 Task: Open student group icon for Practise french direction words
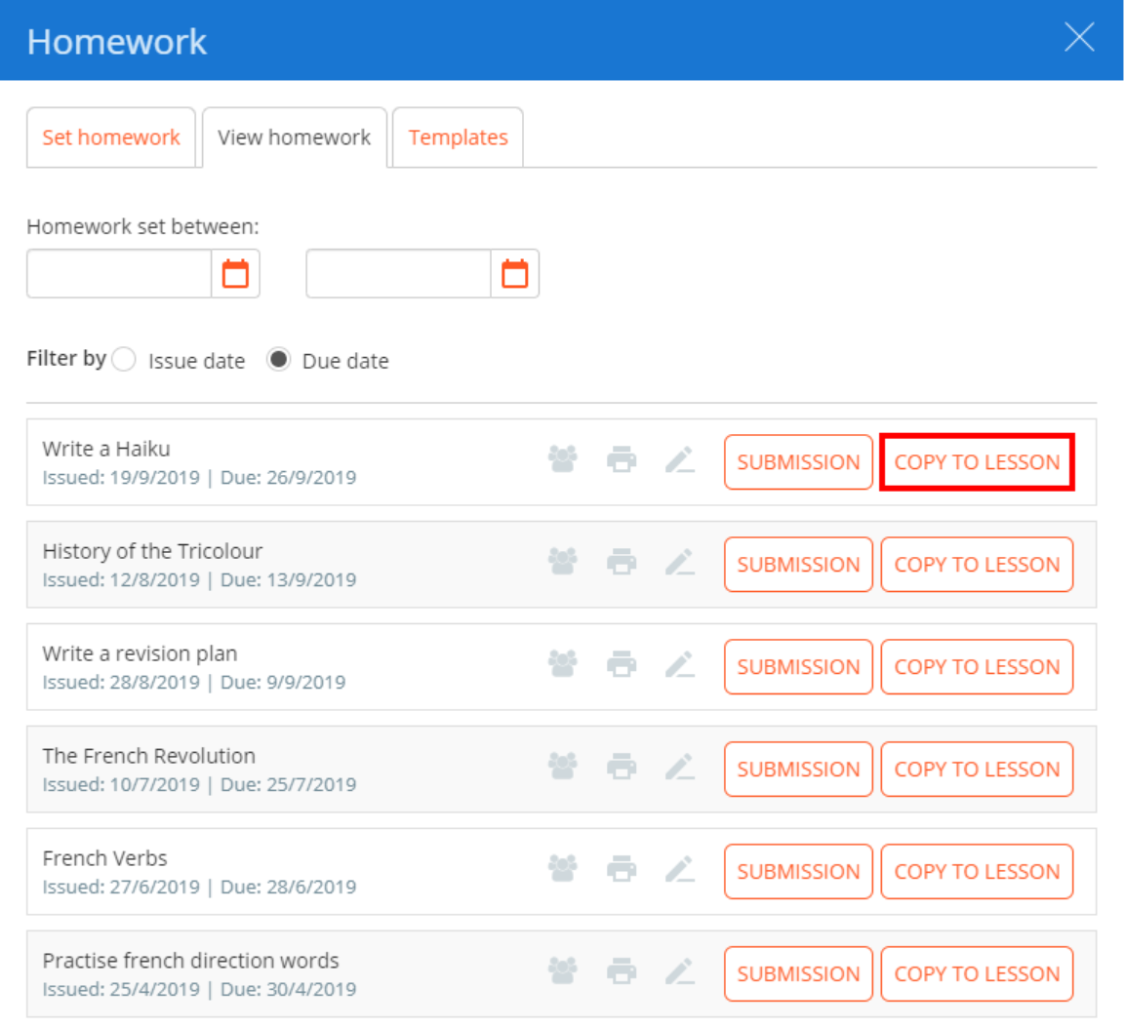pyautogui.click(x=563, y=971)
